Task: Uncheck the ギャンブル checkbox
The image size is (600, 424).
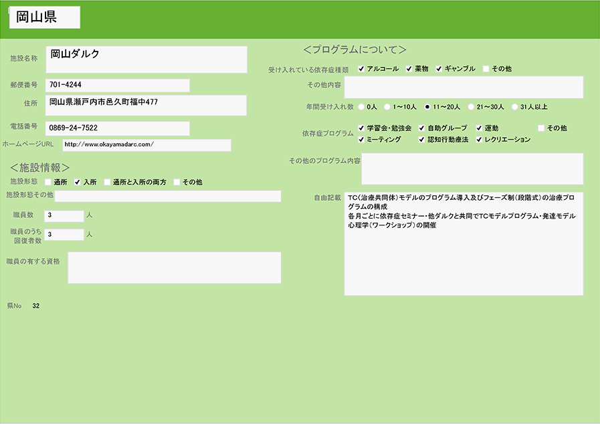Action: click(439, 69)
